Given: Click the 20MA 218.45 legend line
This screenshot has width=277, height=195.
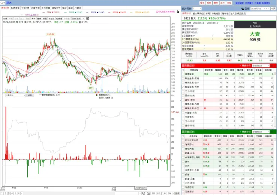Looking at the screenshot, I should coord(95,12).
